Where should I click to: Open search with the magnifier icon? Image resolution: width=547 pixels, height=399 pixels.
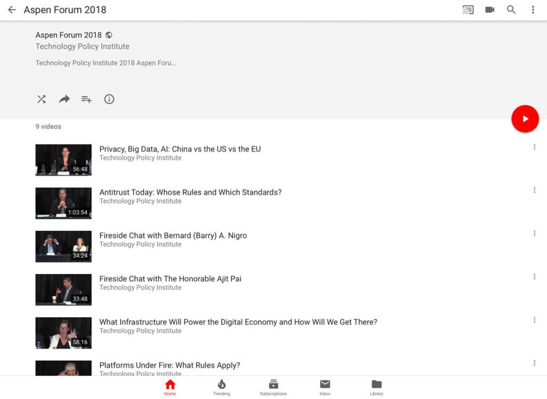click(x=511, y=10)
